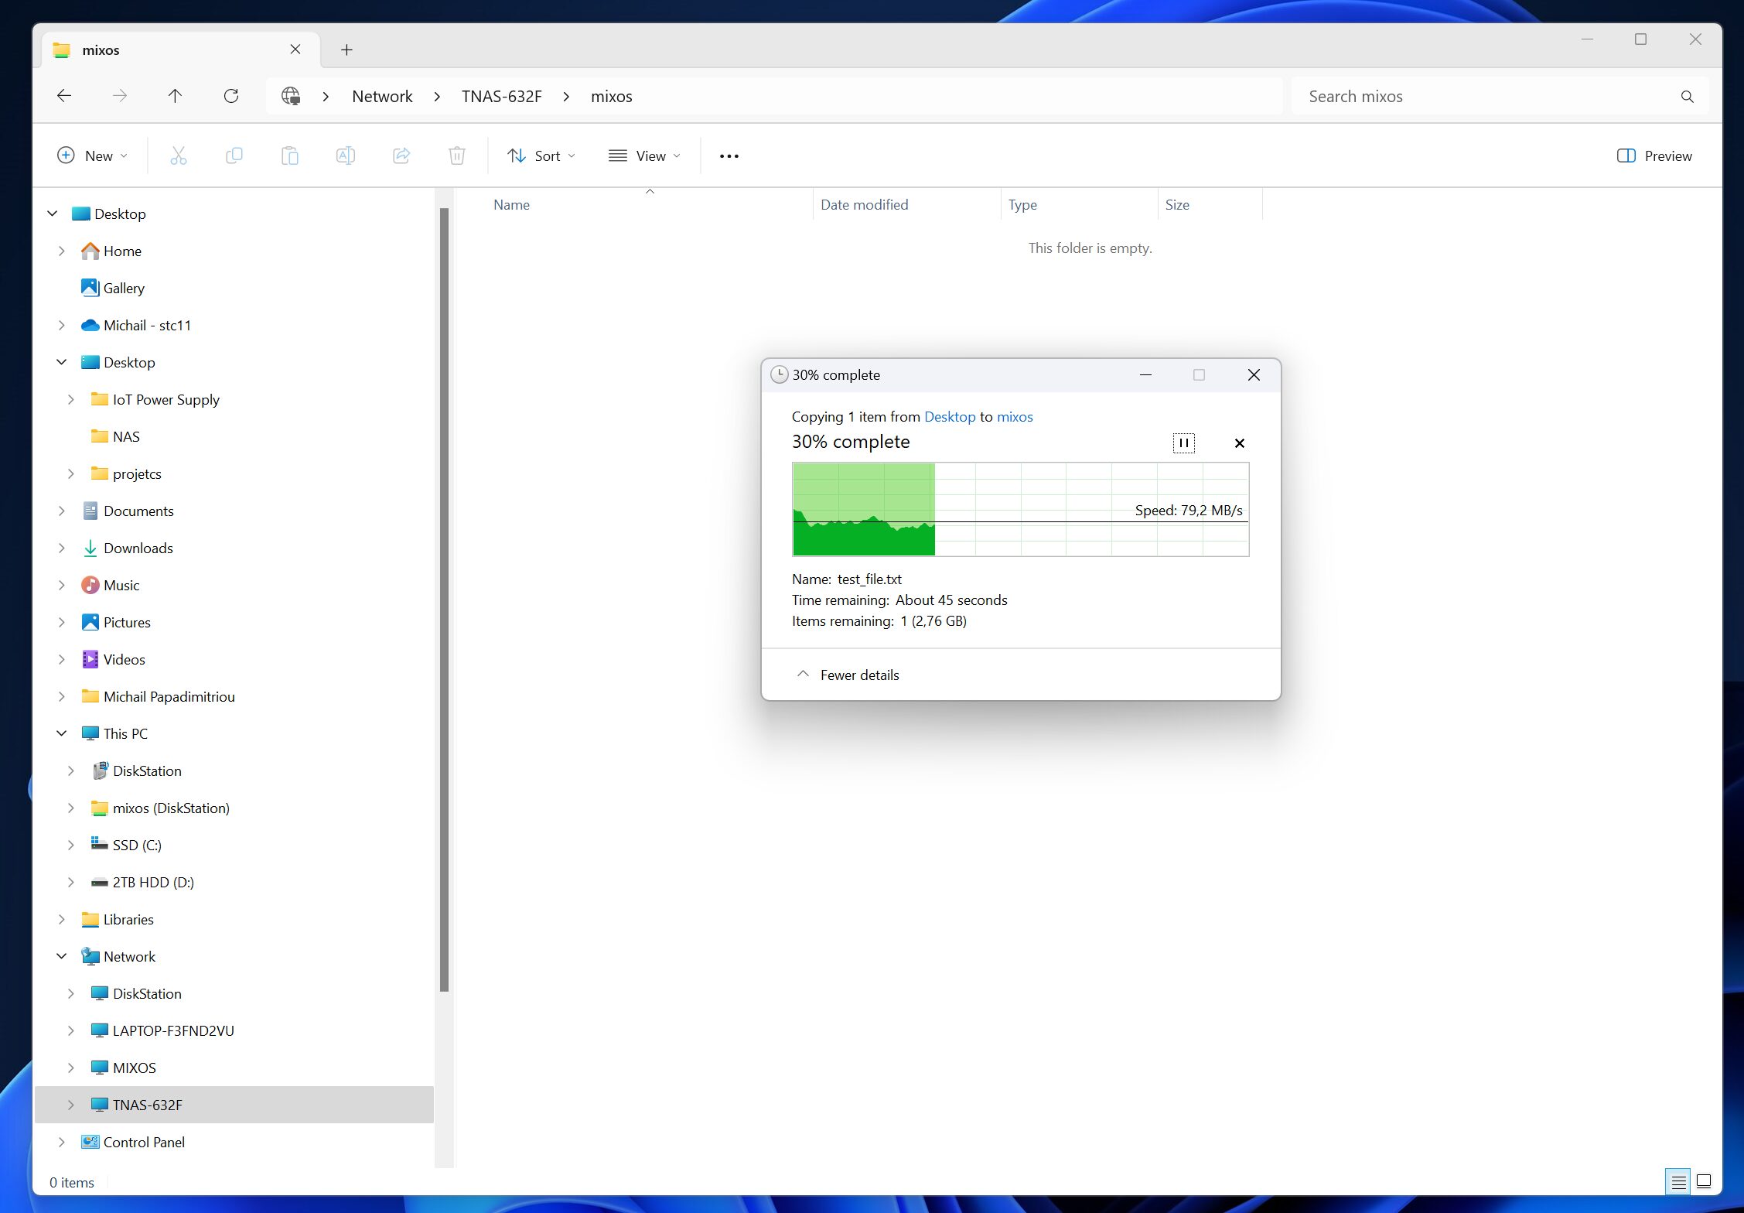Select the NAS folder in sidebar
1744x1213 pixels.
pyautogui.click(x=126, y=437)
